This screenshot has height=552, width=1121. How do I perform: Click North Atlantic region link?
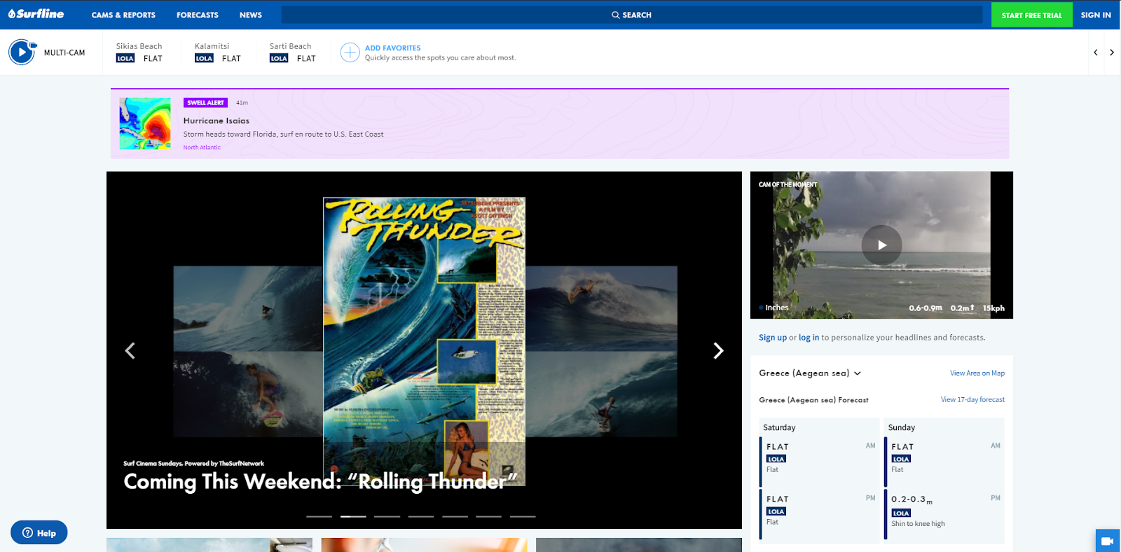202,147
